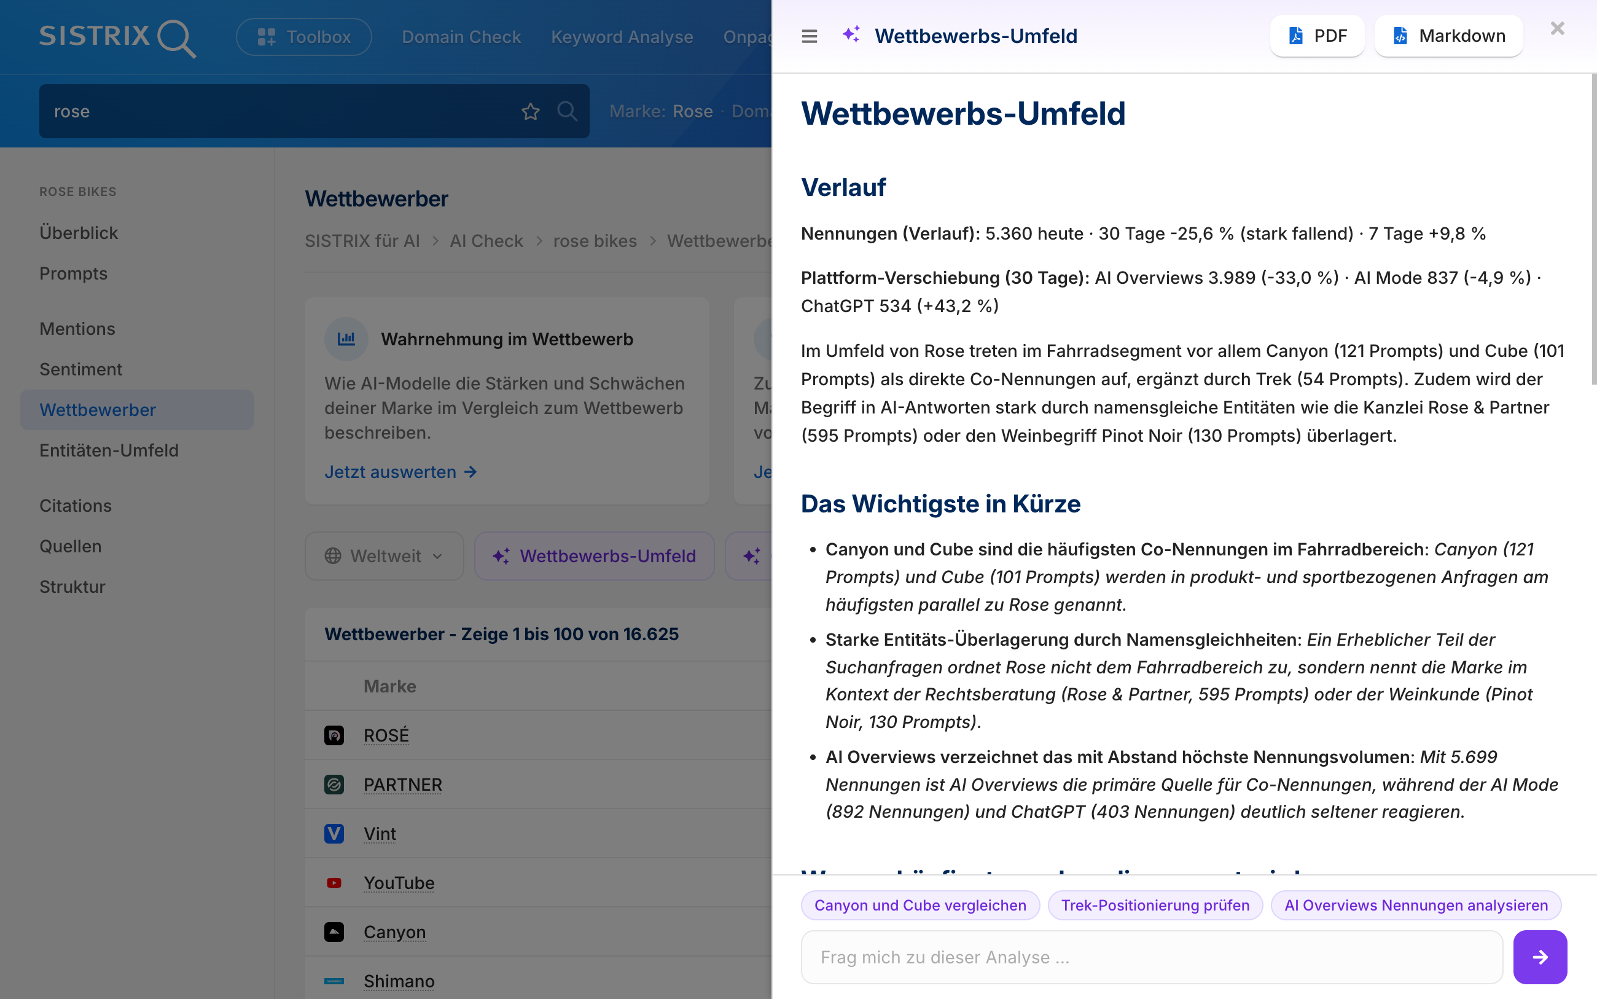
Task: Click the ROSÉ brand icon
Action: click(x=334, y=735)
